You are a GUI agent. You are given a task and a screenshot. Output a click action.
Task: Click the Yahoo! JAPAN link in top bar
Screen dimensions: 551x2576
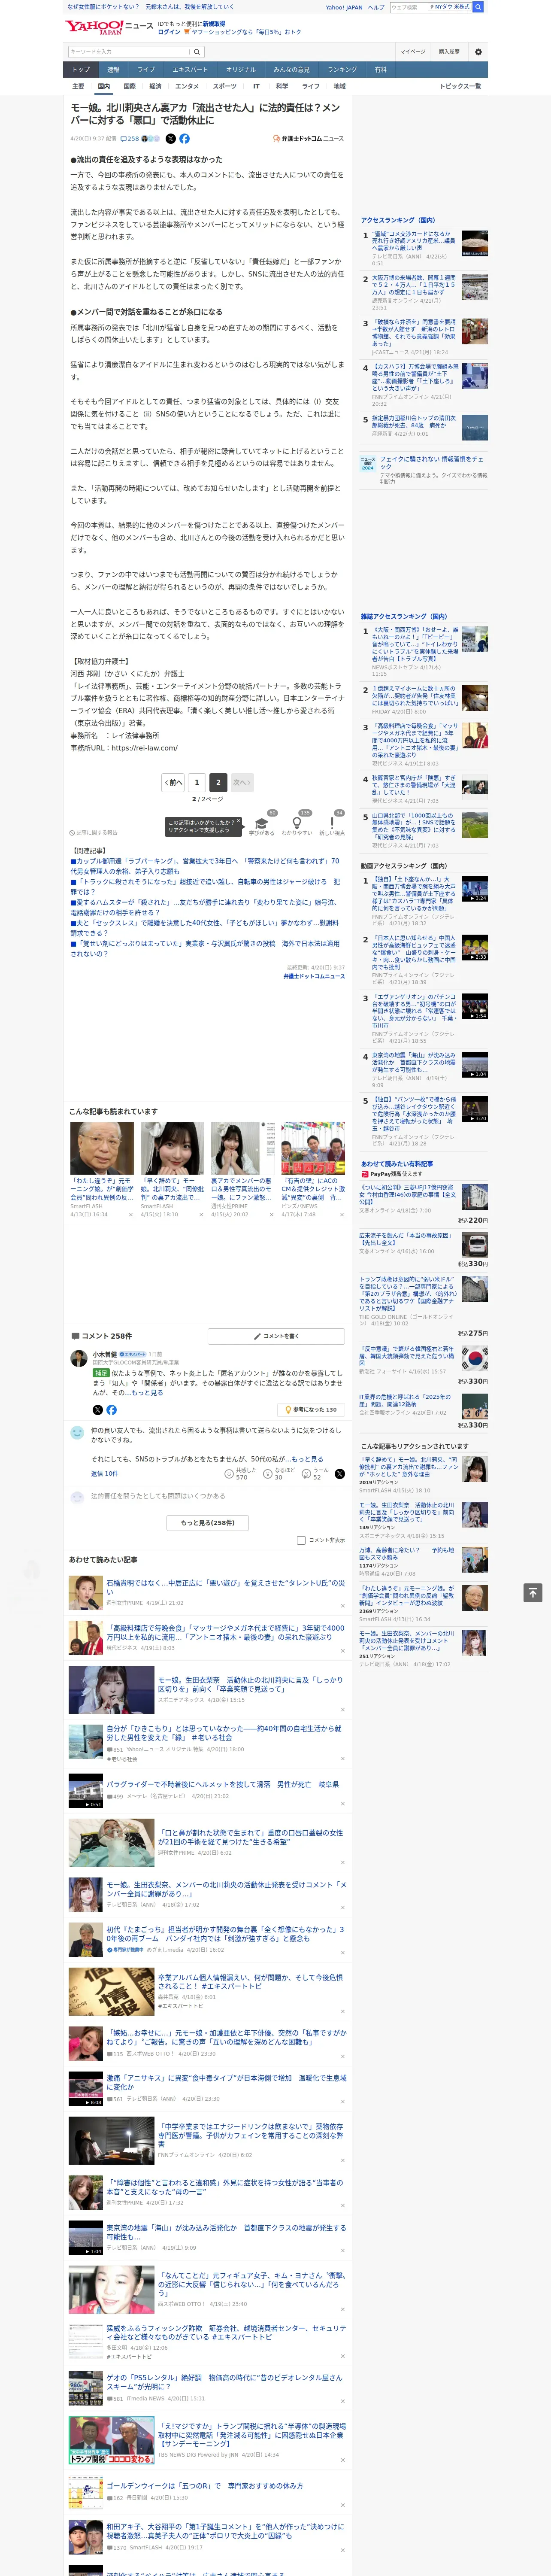click(344, 7)
